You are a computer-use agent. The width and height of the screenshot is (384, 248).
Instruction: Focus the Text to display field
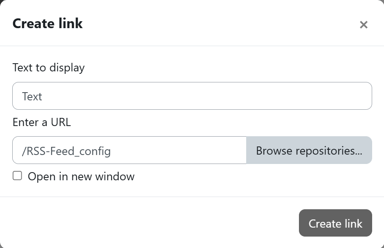pyautogui.click(x=192, y=96)
